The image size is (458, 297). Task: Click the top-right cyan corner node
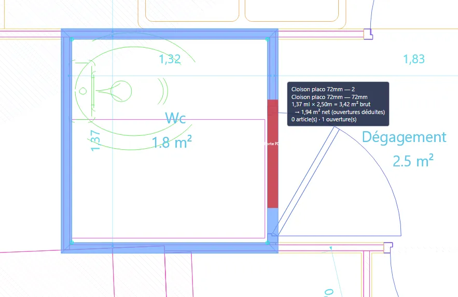point(267,39)
